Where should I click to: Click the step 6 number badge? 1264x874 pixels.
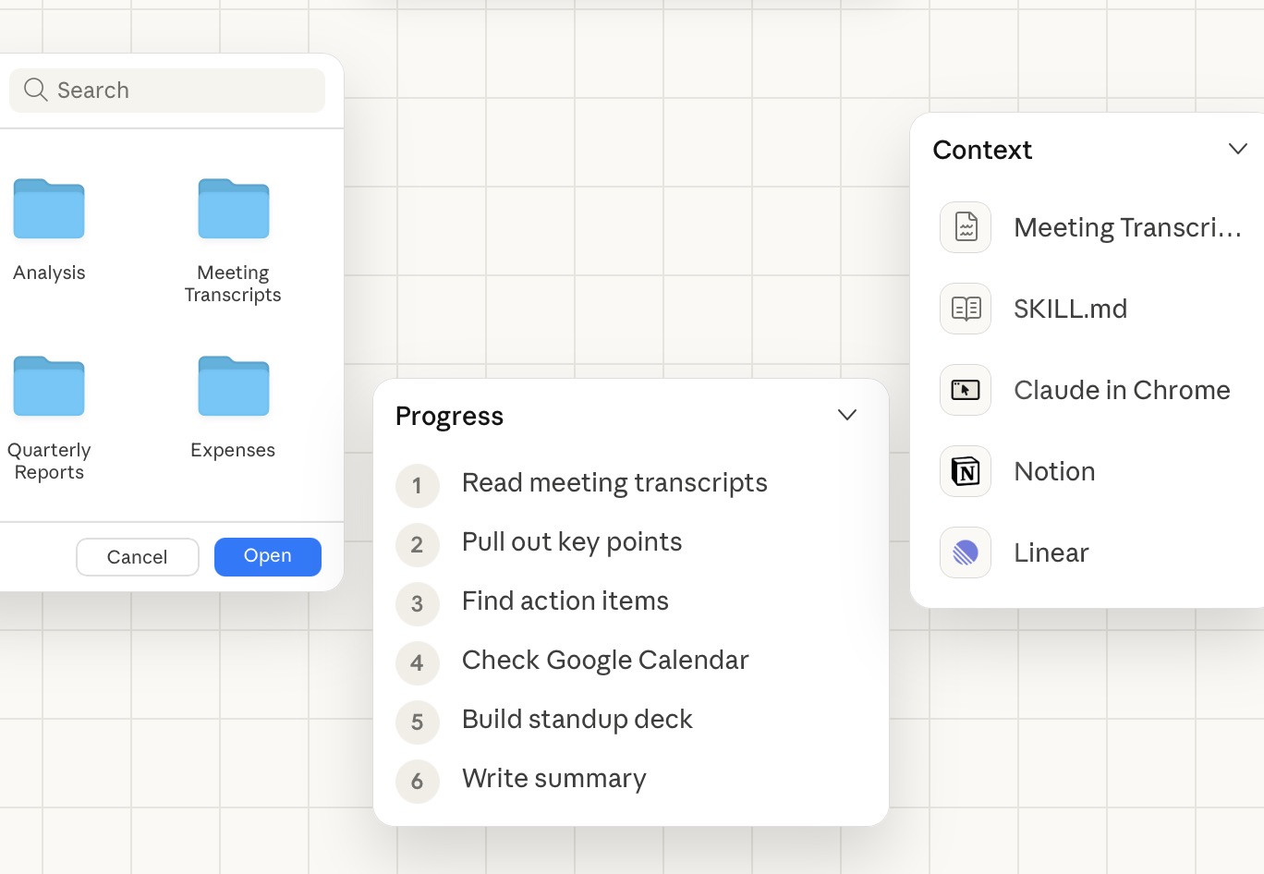[x=418, y=782]
